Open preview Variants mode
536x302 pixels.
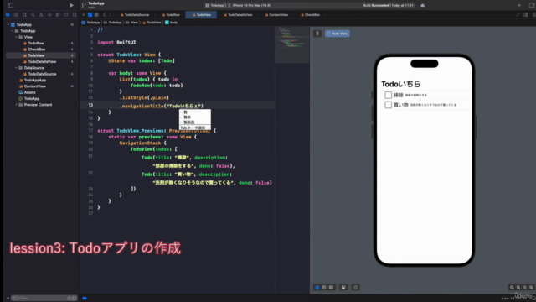pyautogui.click(x=332, y=287)
